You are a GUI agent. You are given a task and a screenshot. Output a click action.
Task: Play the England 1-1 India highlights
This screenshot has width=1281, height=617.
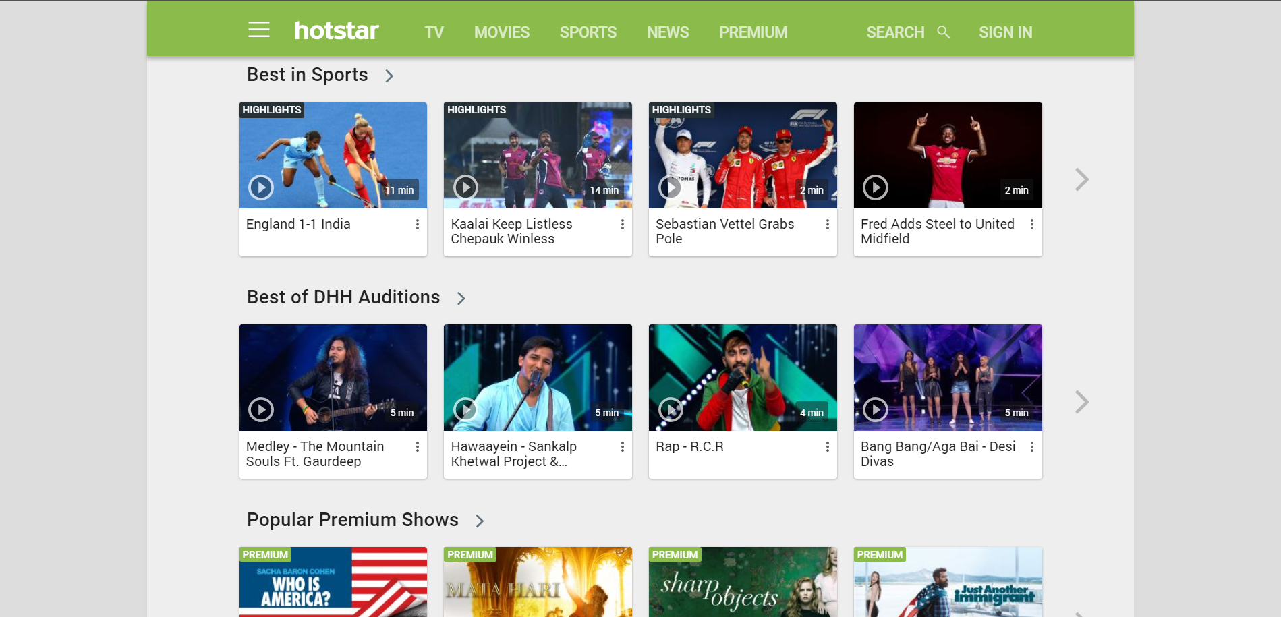click(x=261, y=187)
